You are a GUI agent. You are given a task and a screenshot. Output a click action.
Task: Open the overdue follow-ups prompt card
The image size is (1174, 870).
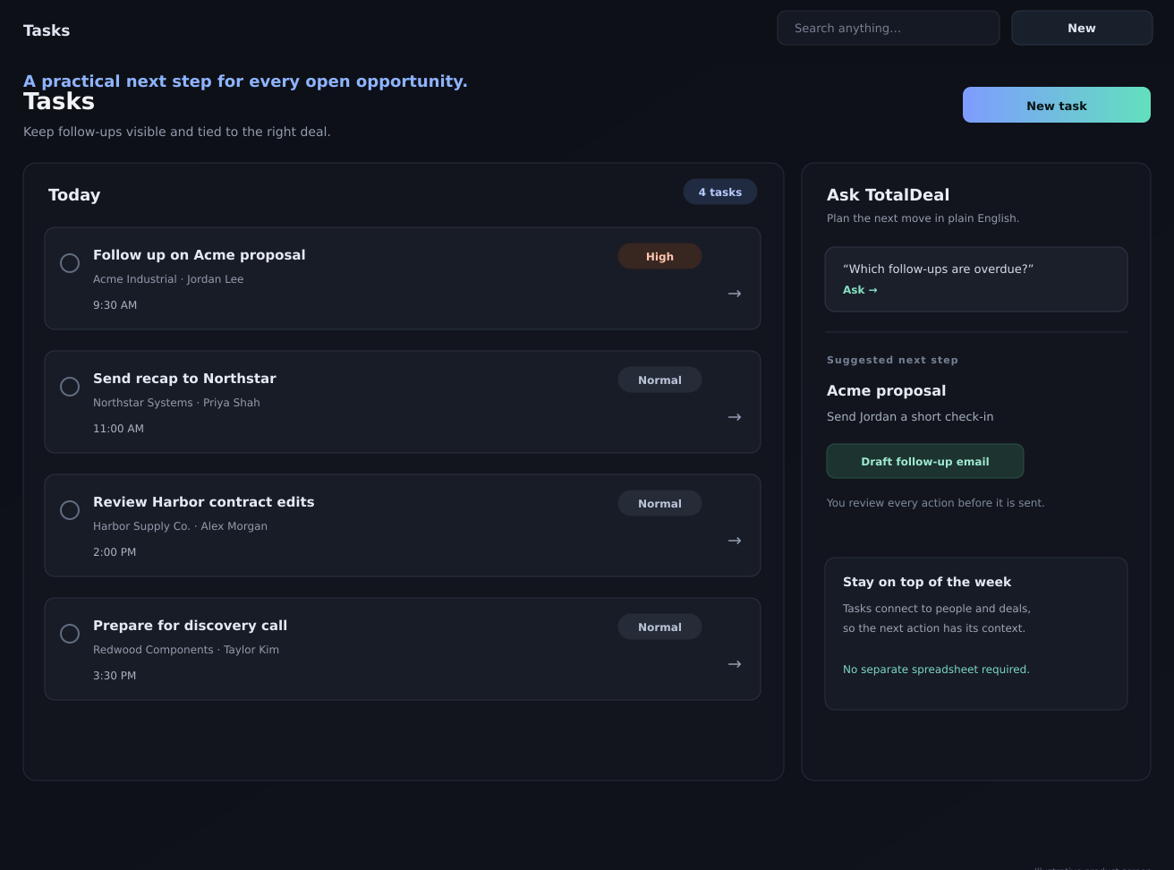coord(976,279)
